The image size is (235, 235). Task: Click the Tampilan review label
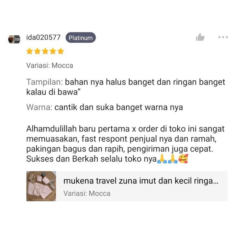coord(45,82)
